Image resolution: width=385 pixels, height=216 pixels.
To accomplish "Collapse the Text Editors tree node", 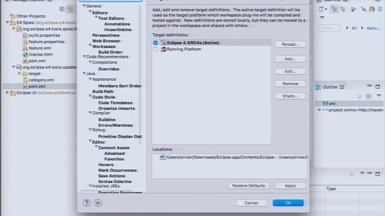I will point(96,17).
